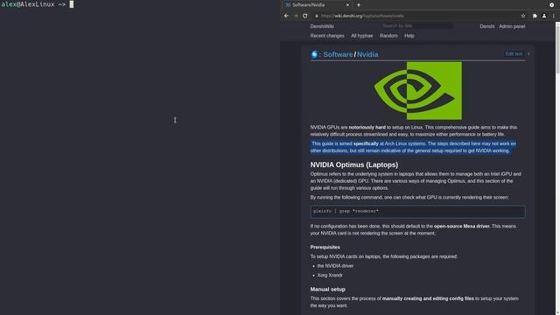Viewport: 560px width, 315px height.
Task: Bookmark this page with the star icon
Action: click(x=523, y=16)
